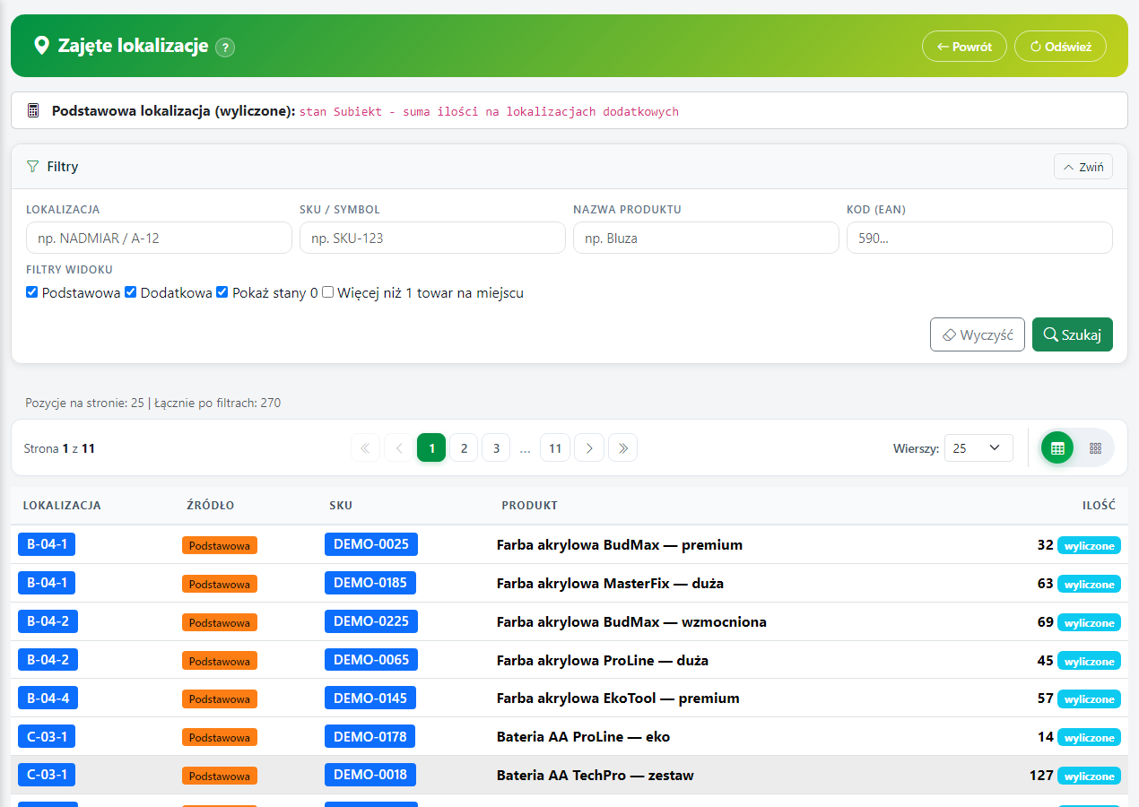Image resolution: width=1139 pixels, height=807 pixels.
Task: Click product Farba akrylowa ProLine — duża
Action: [603, 660]
